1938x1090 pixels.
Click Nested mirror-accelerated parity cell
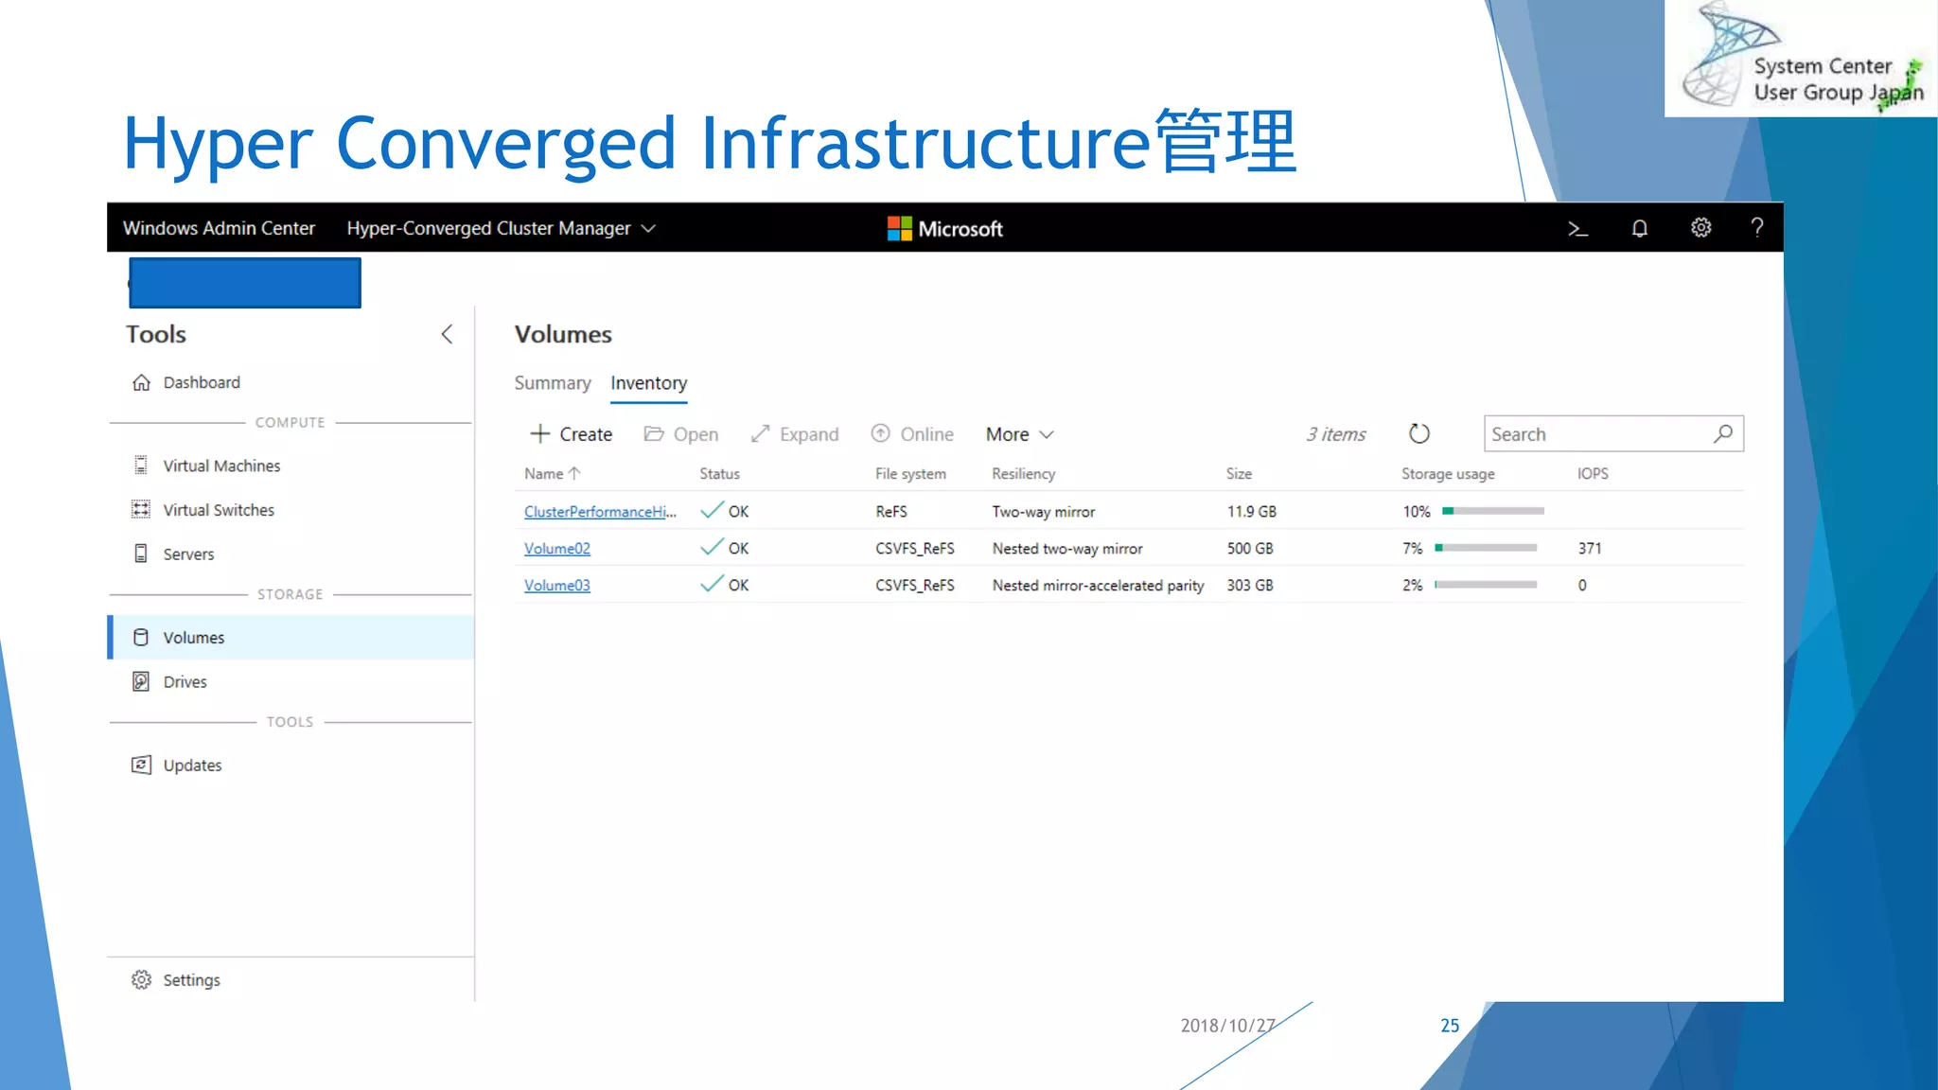click(1098, 585)
